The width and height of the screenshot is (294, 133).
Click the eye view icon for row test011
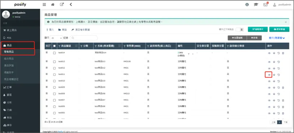coord(269,75)
